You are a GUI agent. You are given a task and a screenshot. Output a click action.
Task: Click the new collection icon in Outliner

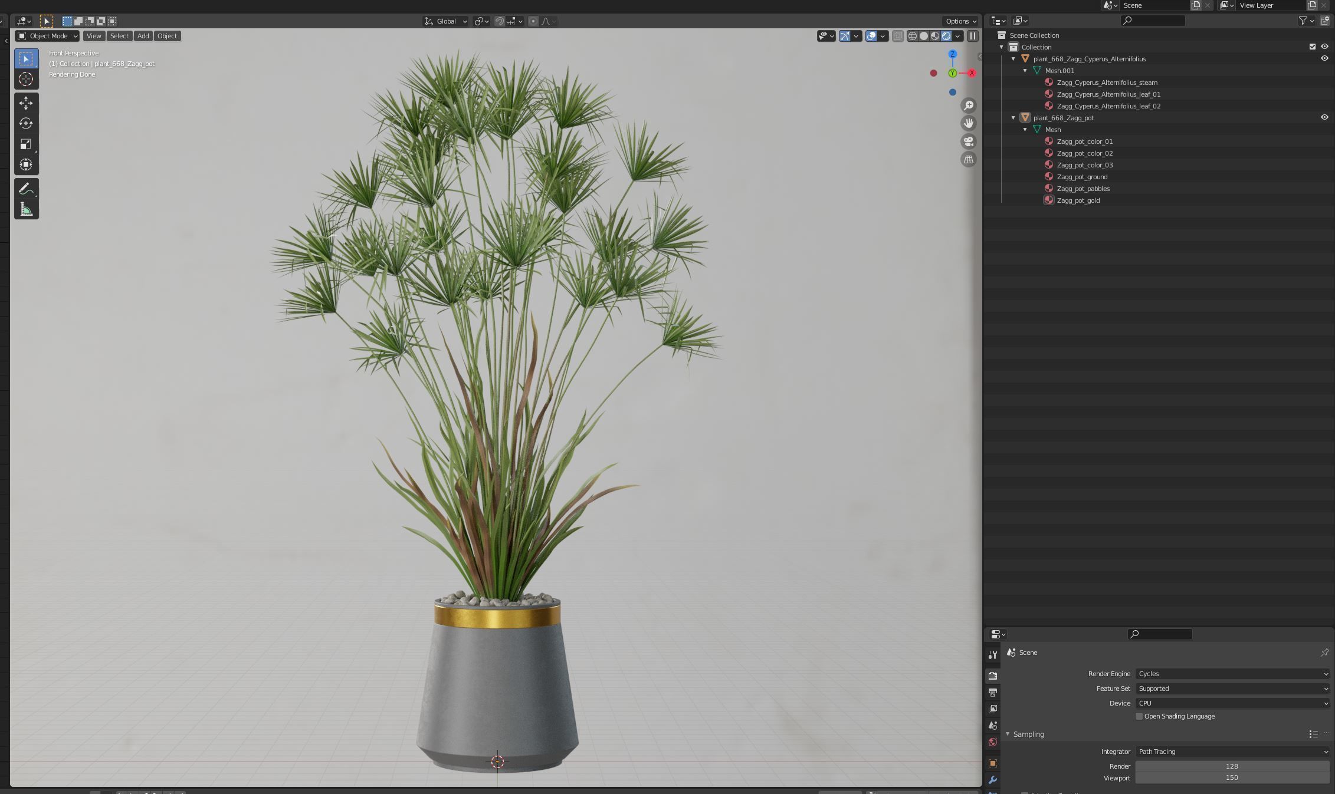coord(1325,21)
